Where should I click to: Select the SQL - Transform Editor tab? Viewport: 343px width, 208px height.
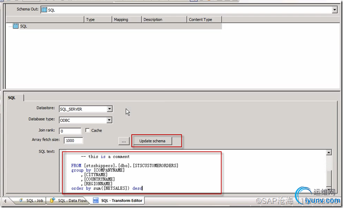click(118, 201)
